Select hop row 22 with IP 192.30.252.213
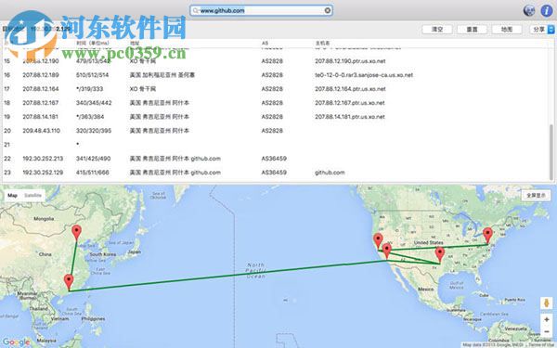The height and width of the screenshot is (348, 557). (276, 159)
